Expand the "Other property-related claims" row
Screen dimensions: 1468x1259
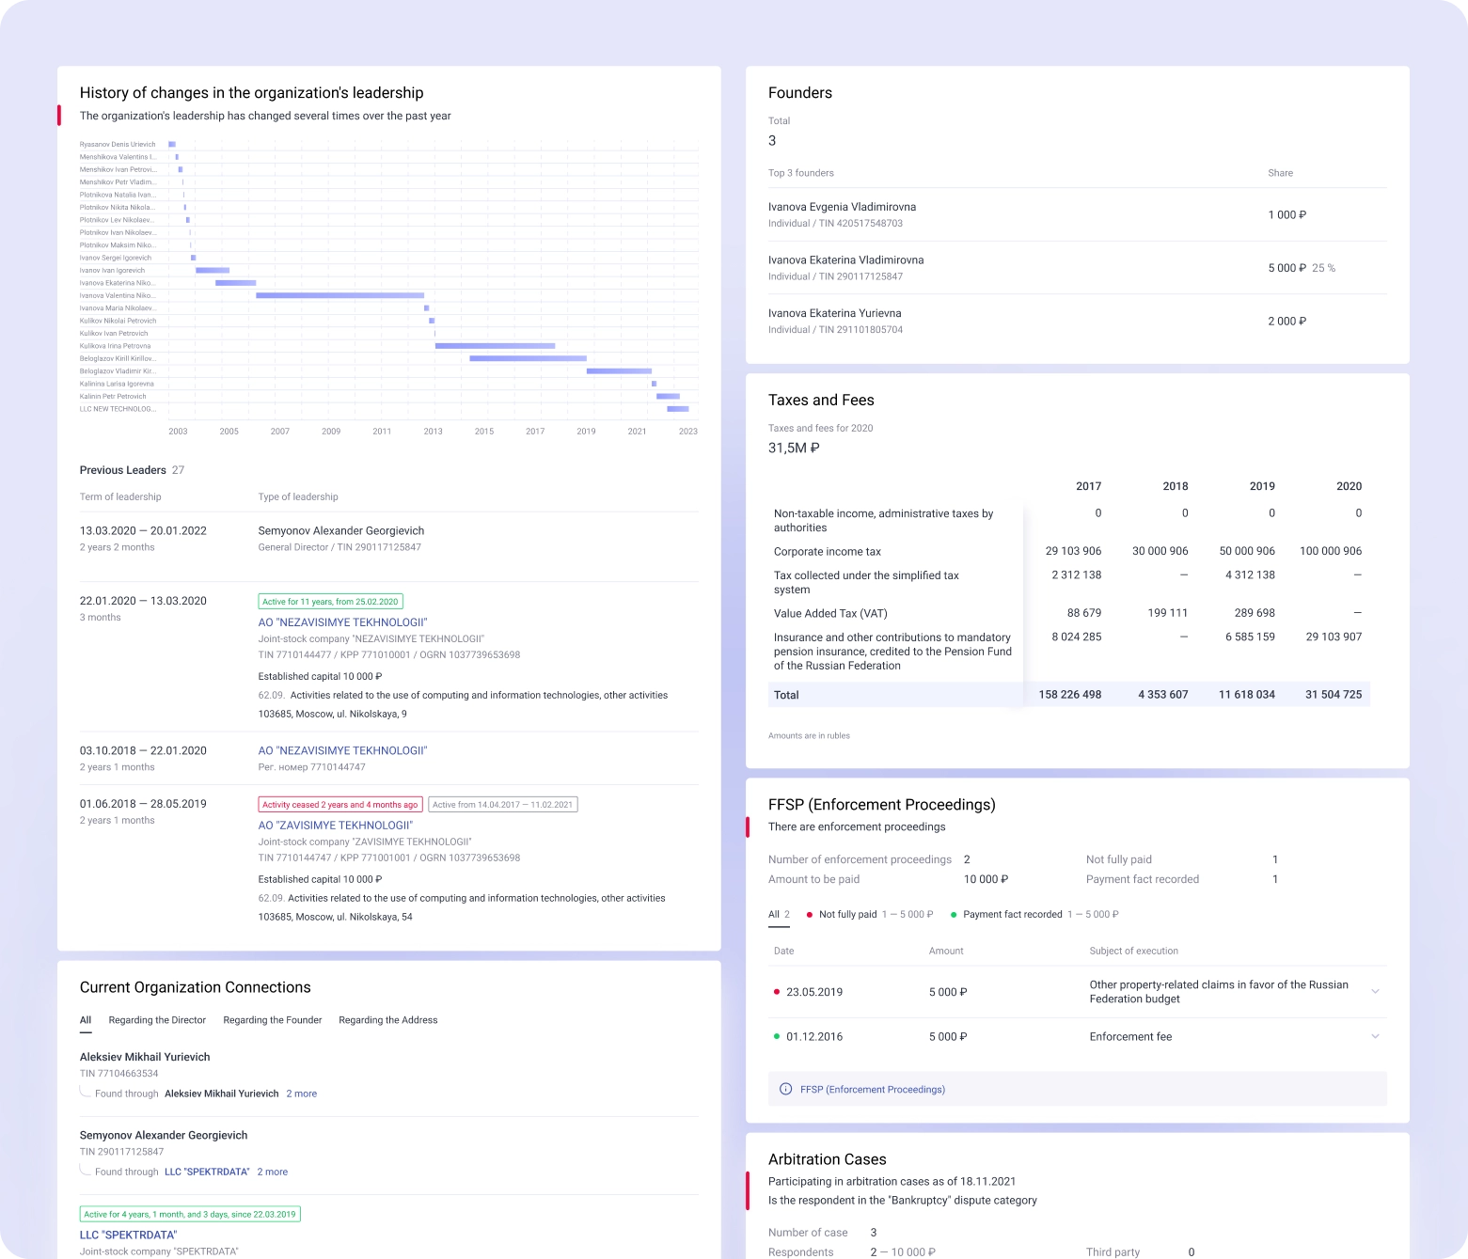(x=1376, y=991)
